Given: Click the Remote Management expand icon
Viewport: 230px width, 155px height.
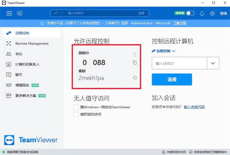Looking at the screenshot, I should tap(9, 43).
